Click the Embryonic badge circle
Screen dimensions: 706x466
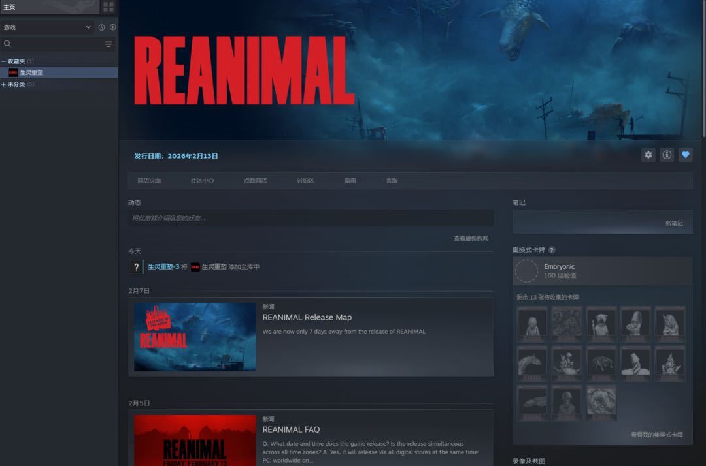click(x=526, y=271)
